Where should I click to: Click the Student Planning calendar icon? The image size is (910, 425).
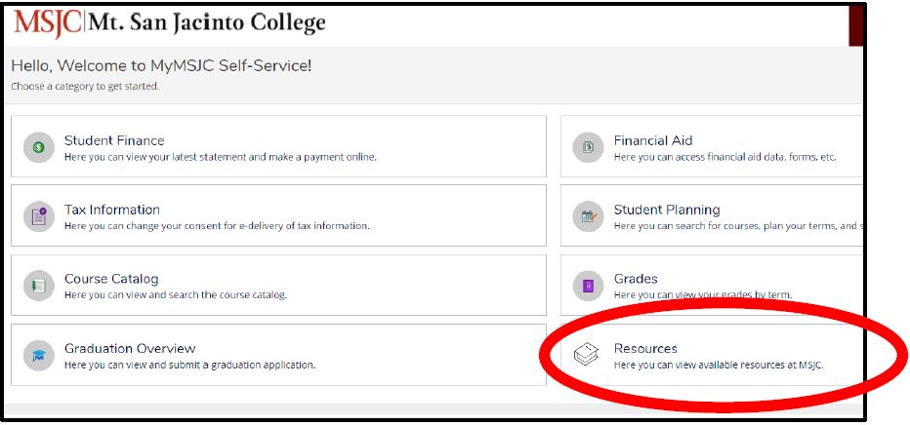pos(588,216)
